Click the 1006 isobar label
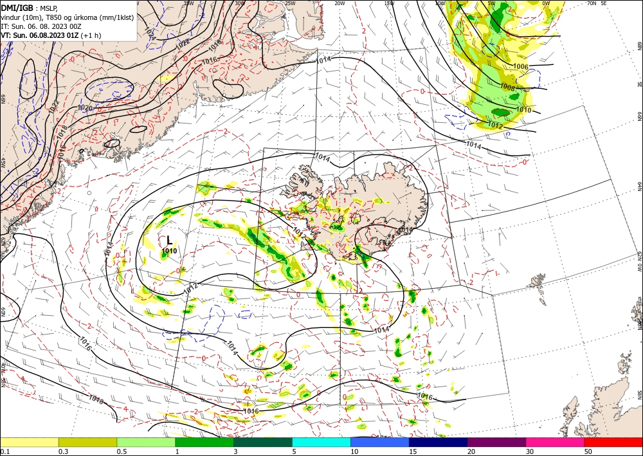Image resolution: width=643 pixels, height=456 pixels. click(x=521, y=66)
